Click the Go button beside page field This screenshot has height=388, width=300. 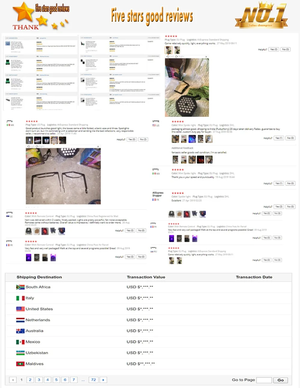(280, 380)
